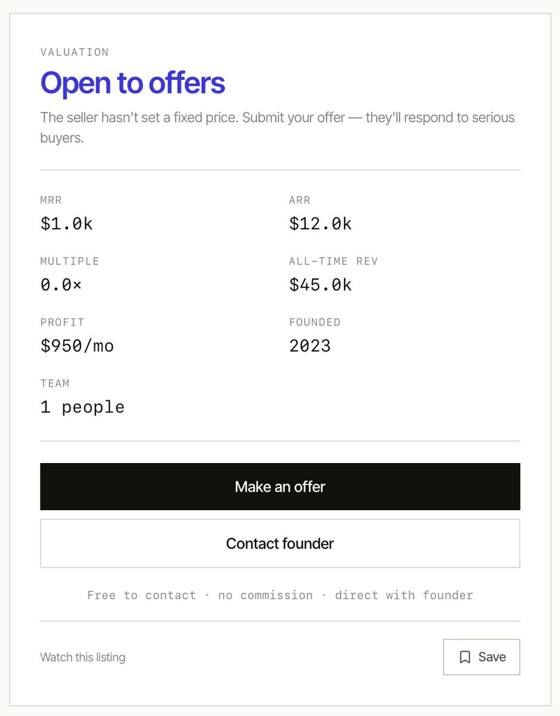Click the Contact founder button

tap(280, 544)
